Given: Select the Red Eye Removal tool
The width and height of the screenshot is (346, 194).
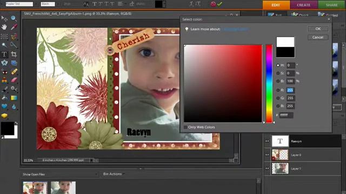Looking at the screenshot, I should coord(4,72).
